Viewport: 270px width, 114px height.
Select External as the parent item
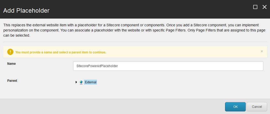coord(90,82)
